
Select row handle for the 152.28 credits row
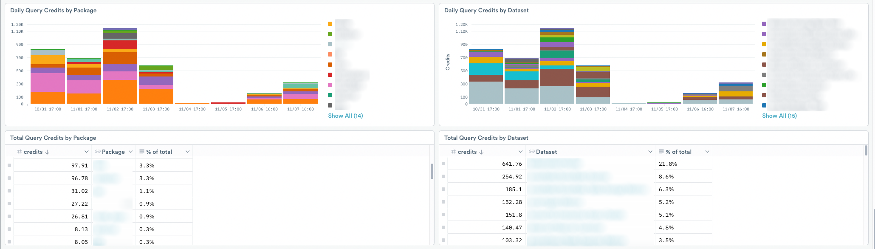tap(443, 202)
